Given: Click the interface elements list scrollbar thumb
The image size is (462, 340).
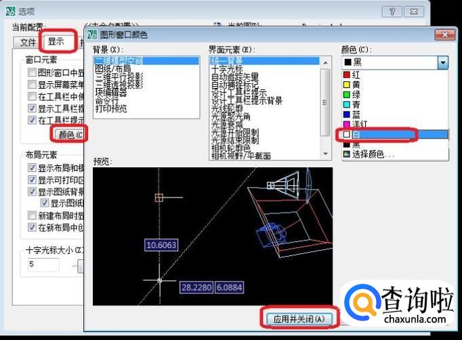Looking at the screenshot, I should coord(325,102).
